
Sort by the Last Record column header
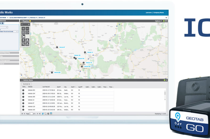click(x=46, y=87)
